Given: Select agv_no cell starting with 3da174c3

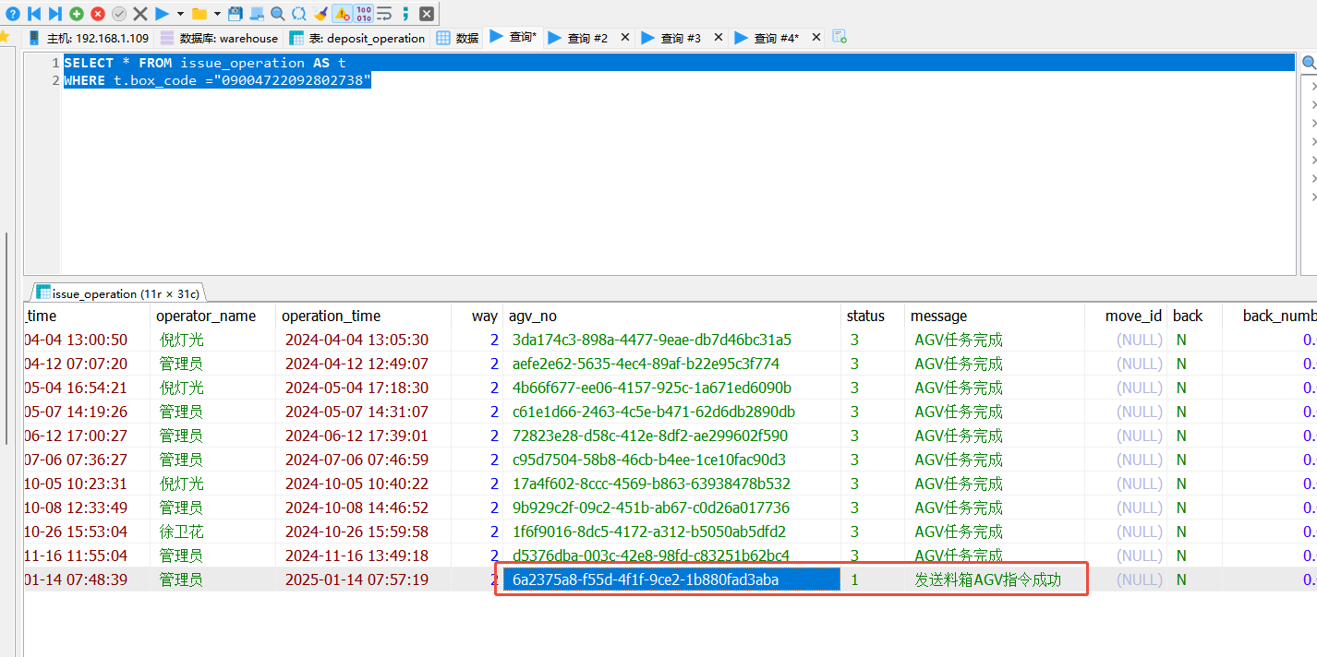Looking at the screenshot, I should tap(651, 340).
